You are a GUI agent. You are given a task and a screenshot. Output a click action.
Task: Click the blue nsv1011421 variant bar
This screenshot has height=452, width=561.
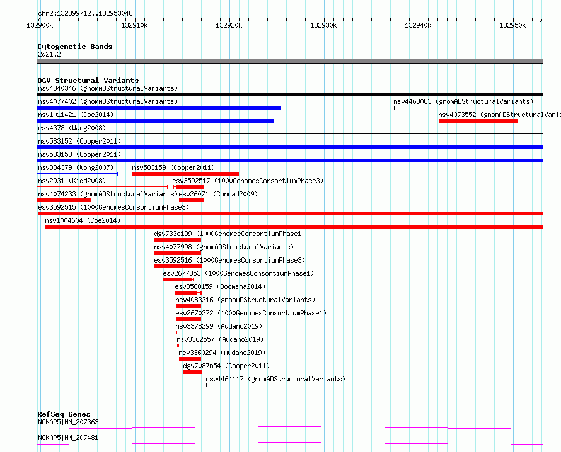(x=155, y=121)
